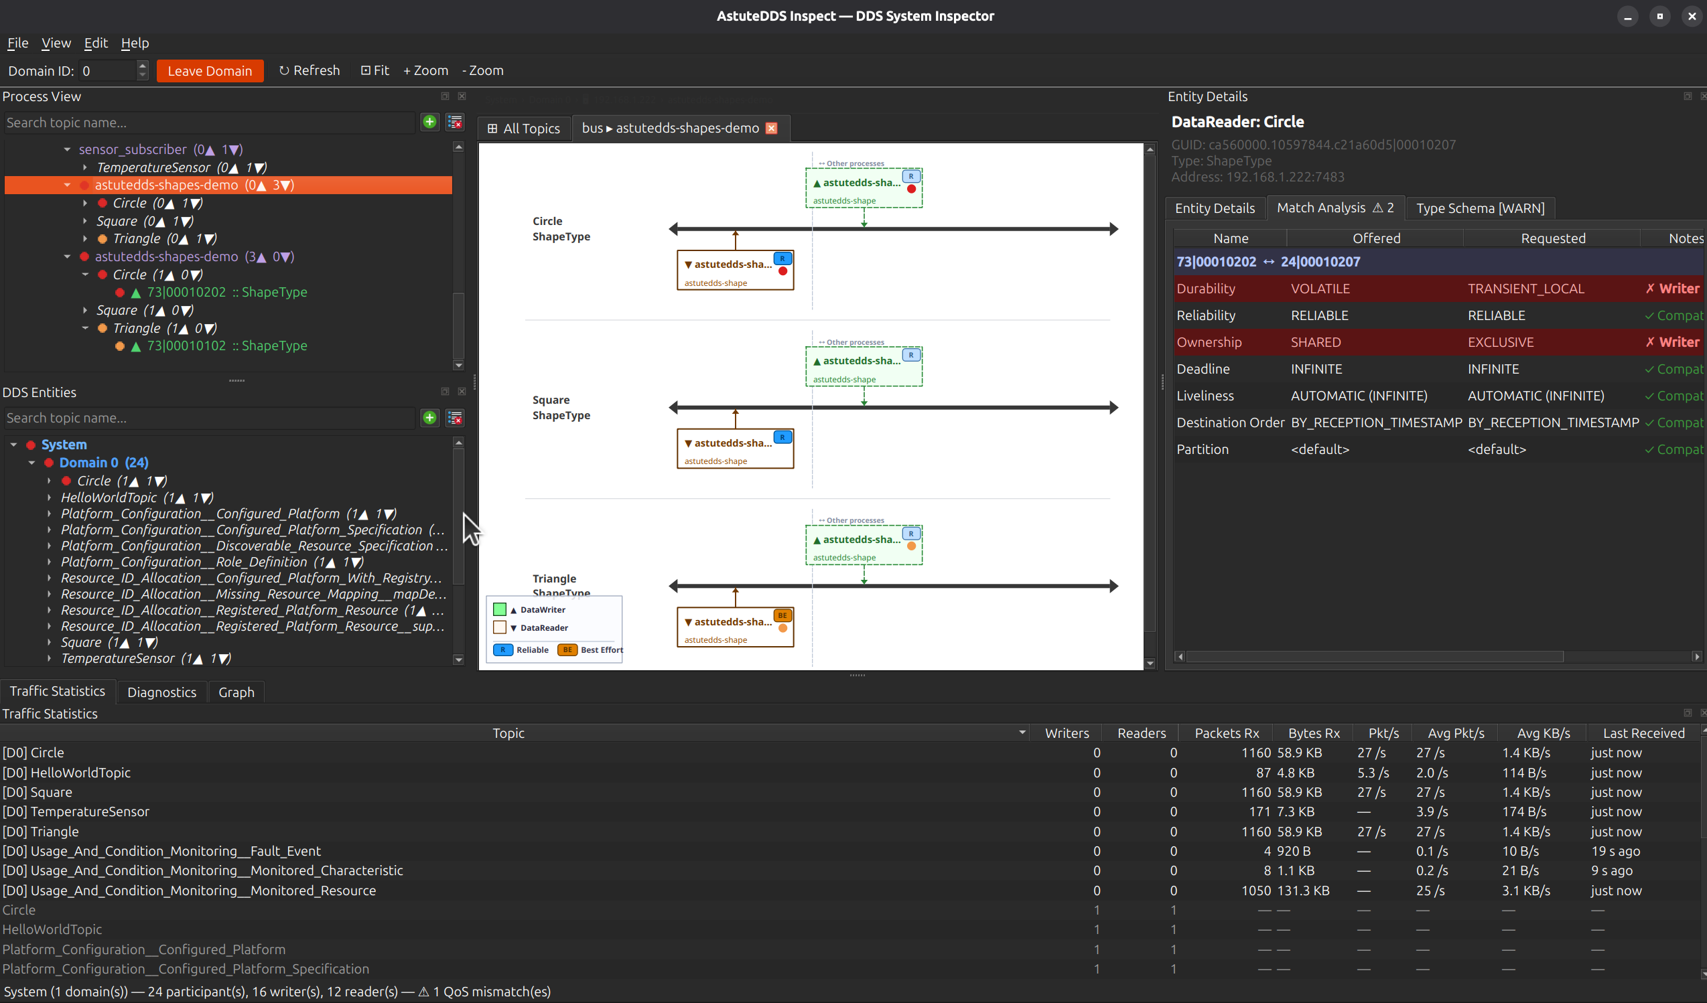Select Triangle DataReader node with BE badge
1707x1003 pixels.
[735, 627]
